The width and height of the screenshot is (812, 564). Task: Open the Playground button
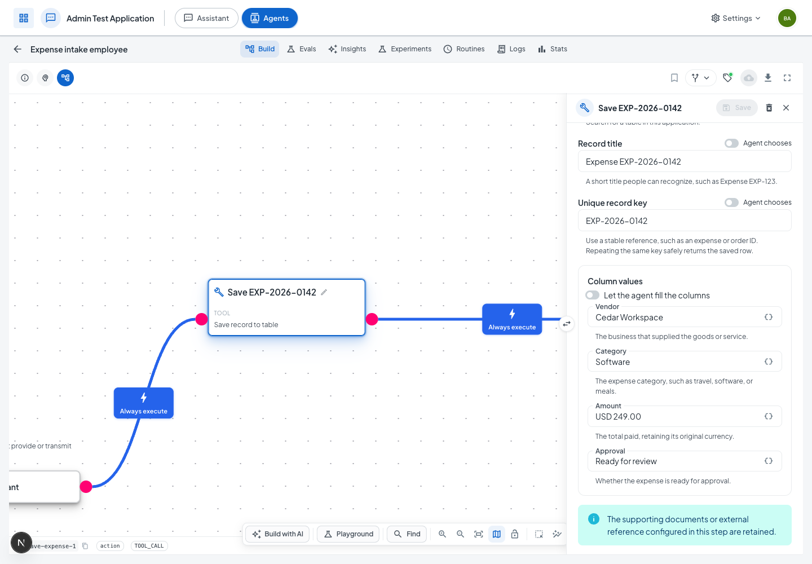348,534
